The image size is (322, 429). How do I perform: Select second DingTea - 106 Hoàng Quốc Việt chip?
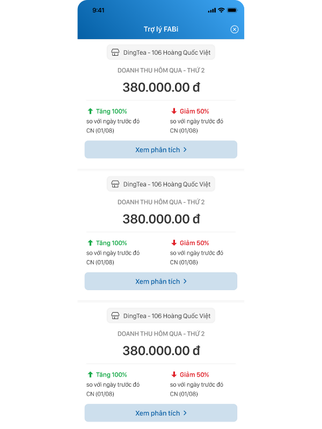161,184
